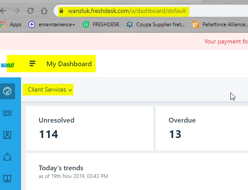The height and width of the screenshot is (190, 248).
Task: Expand the Client Services dropdown
Action: click(50, 90)
